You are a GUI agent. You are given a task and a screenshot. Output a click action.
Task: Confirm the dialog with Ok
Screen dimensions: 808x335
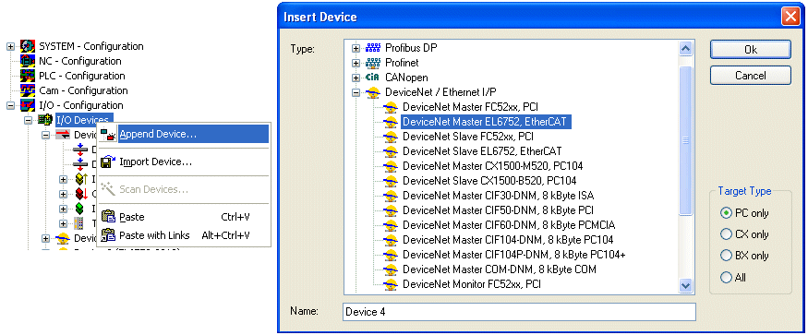(x=750, y=50)
